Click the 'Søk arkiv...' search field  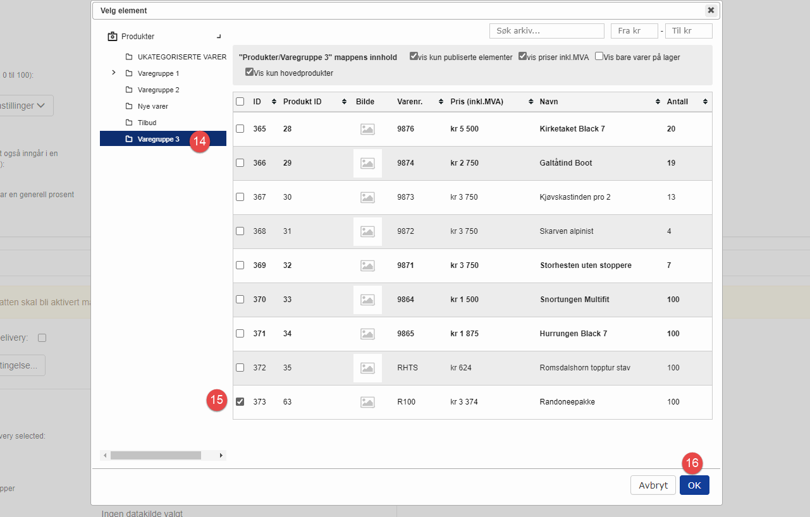546,31
